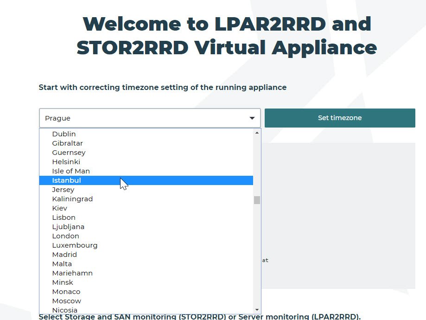Choose Lisbon timezone option
The image size is (426, 320).
(x=64, y=218)
